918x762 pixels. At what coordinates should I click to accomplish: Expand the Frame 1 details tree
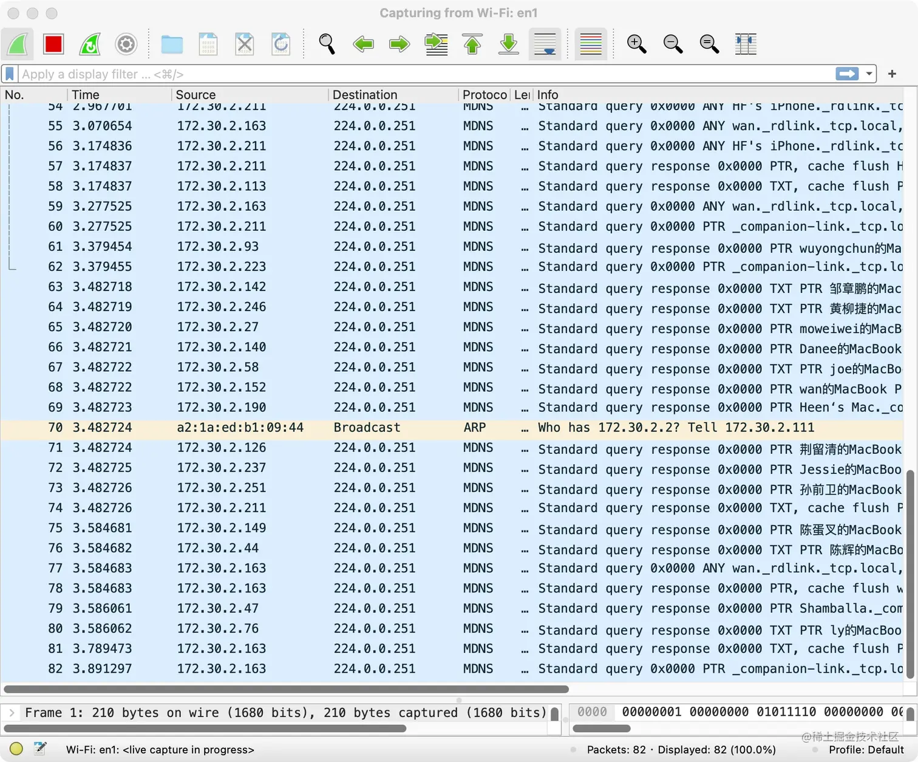[12, 712]
